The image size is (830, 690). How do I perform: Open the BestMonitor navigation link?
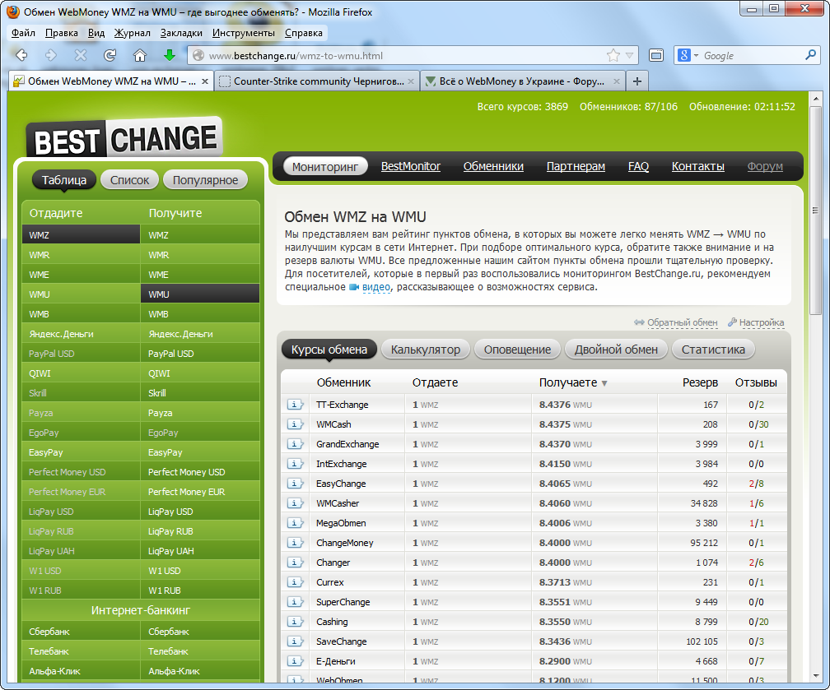click(411, 167)
